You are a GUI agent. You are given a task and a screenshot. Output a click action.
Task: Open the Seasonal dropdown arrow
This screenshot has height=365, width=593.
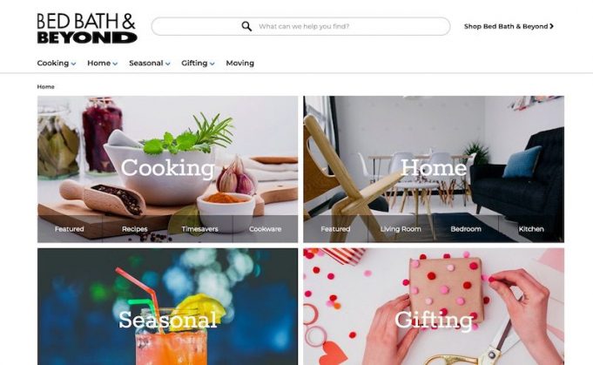point(167,64)
